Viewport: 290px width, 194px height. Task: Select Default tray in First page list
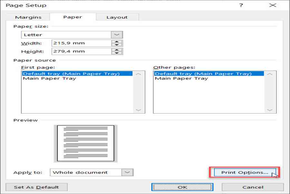[x=77, y=74]
